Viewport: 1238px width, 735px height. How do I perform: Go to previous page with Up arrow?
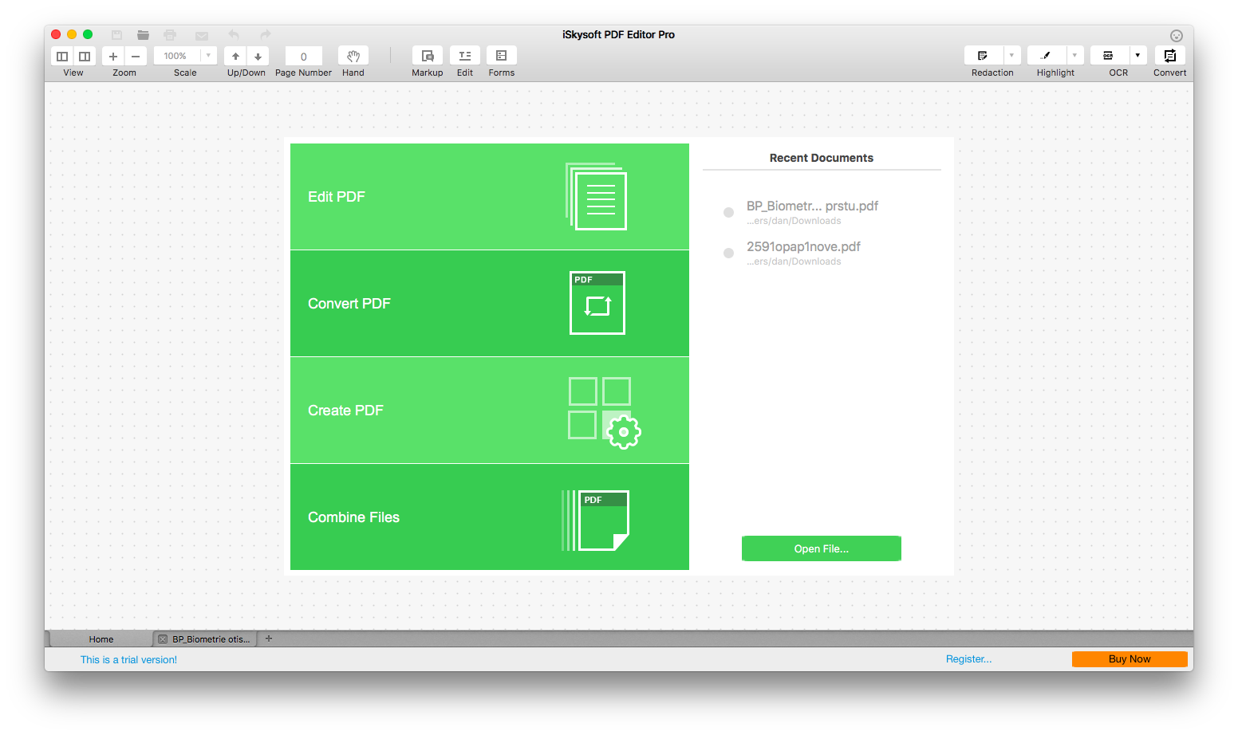click(x=235, y=56)
